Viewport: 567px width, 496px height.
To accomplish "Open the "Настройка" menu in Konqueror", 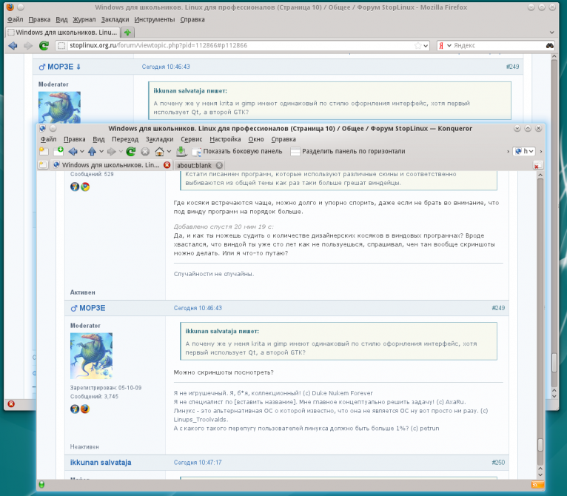I will click(x=225, y=139).
